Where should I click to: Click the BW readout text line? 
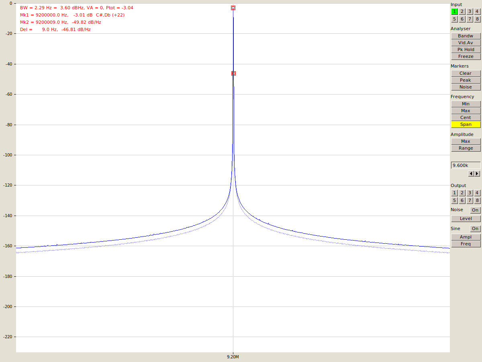pos(77,8)
